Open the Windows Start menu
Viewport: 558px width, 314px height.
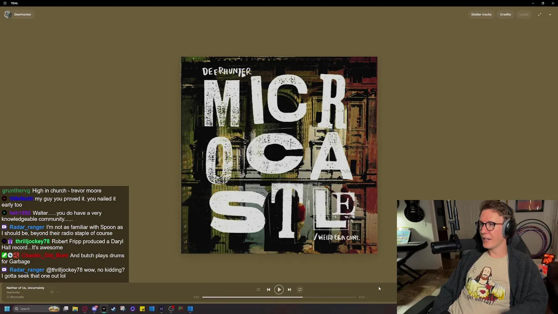(x=7, y=309)
